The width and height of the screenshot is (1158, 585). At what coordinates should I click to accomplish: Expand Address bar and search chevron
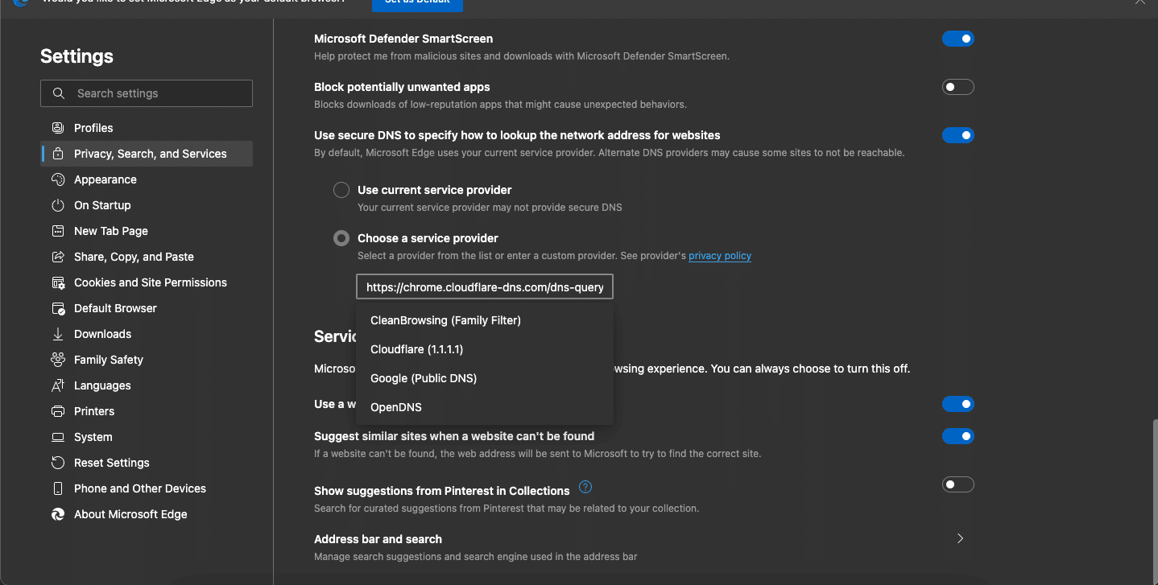coord(960,538)
